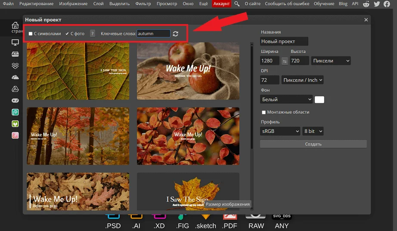Select the This Device monitor icon
397x231 pixels.
15,42
